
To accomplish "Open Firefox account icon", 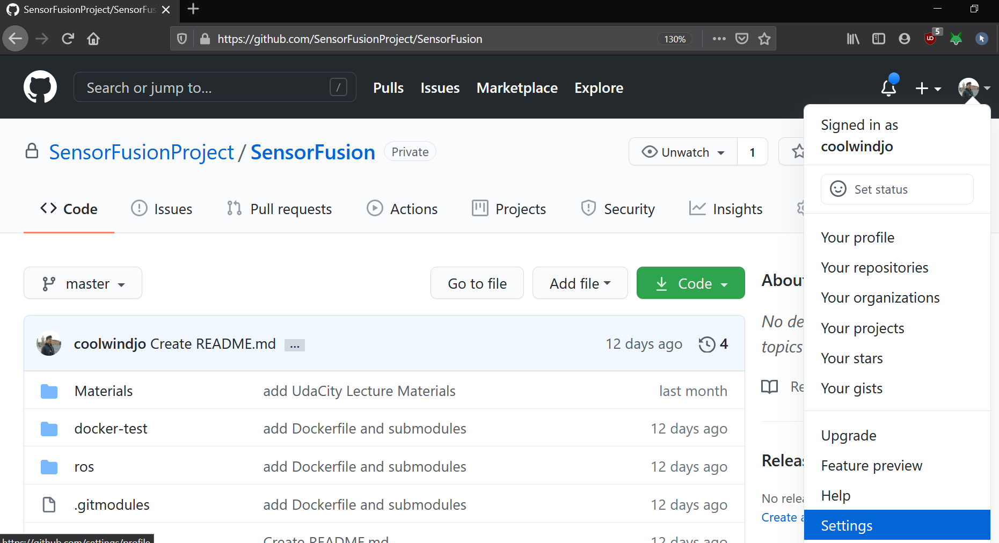I will coord(905,39).
